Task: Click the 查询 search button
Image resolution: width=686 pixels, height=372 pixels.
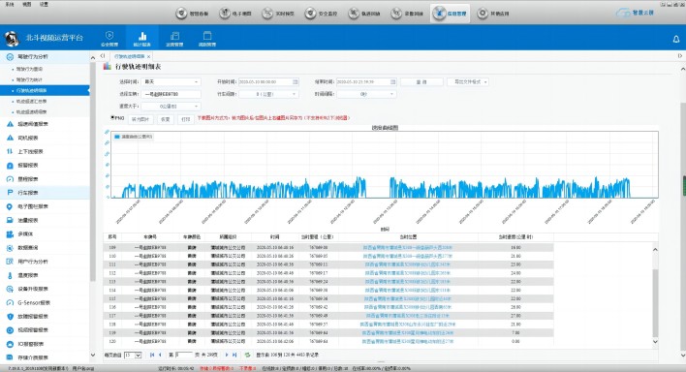Action: pos(421,81)
